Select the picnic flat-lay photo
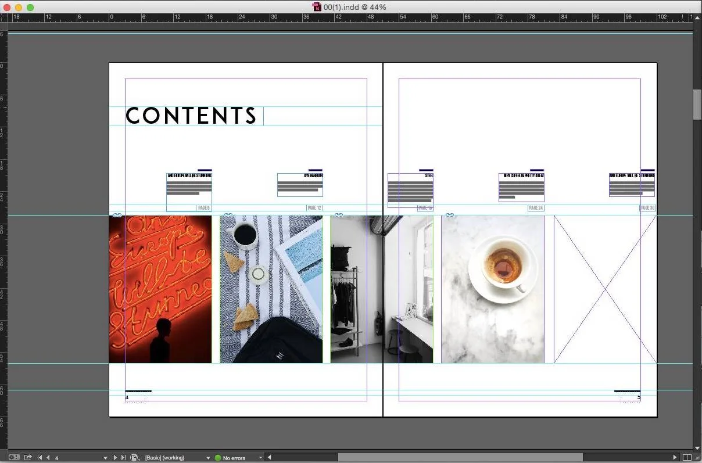This screenshot has height=463, width=702. (271, 289)
